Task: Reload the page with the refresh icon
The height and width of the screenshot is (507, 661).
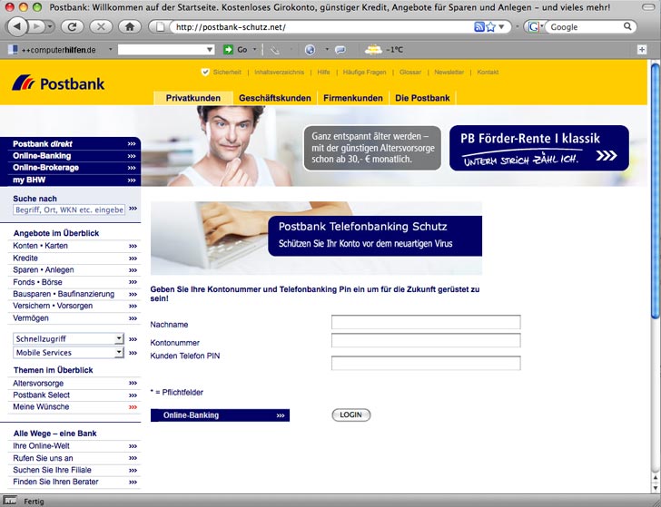Action: (x=73, y=27)
